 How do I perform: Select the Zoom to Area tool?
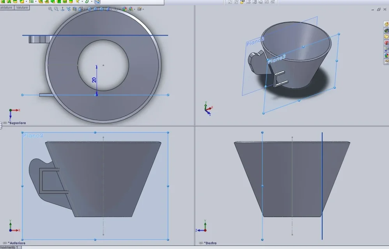pyautogui.click(x=56, y=9)
